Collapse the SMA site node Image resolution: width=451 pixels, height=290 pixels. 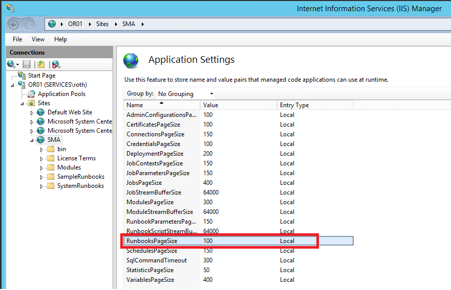tap(32, 140)
